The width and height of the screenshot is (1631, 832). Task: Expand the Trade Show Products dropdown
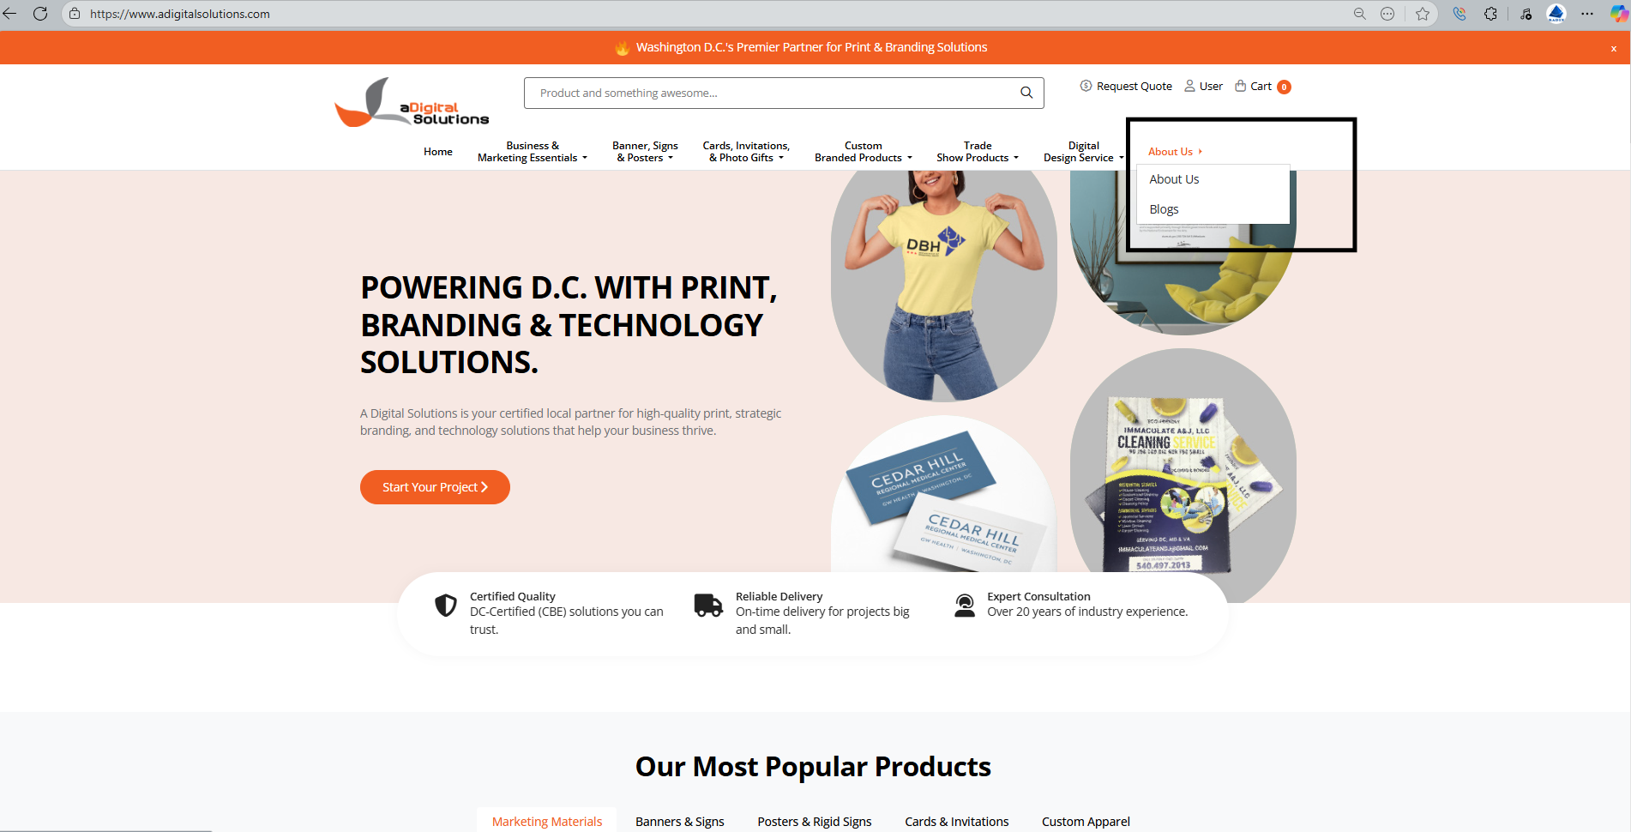[x=977, y=152]
